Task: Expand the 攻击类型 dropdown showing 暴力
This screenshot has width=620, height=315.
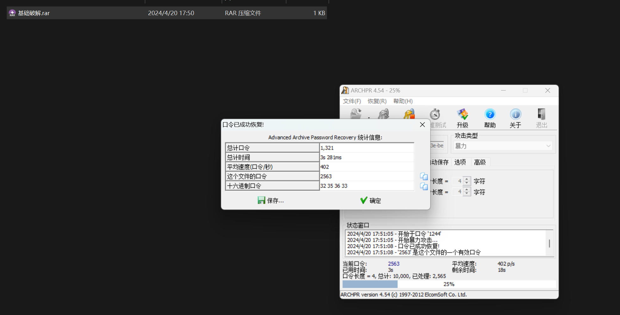Action: [x=503, y=146]
